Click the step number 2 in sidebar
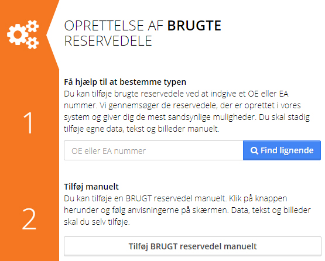The height and width of the screenshot is (261, 325). (x=29, y=219)
